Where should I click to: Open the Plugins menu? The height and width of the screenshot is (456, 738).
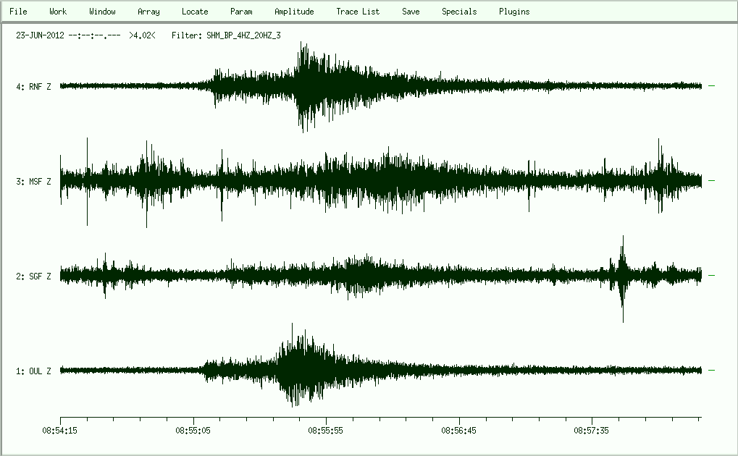514,12
